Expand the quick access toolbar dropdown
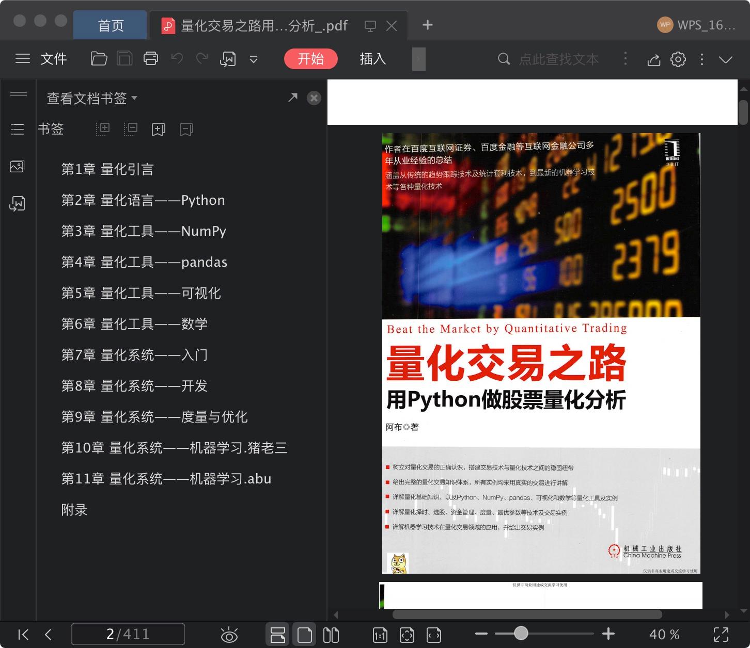750x648 pixels. coord(254,59)
